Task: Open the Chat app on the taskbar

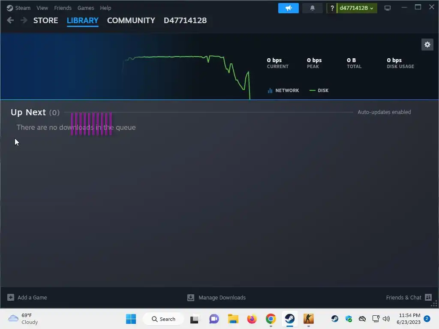Action: coord(214,319)
